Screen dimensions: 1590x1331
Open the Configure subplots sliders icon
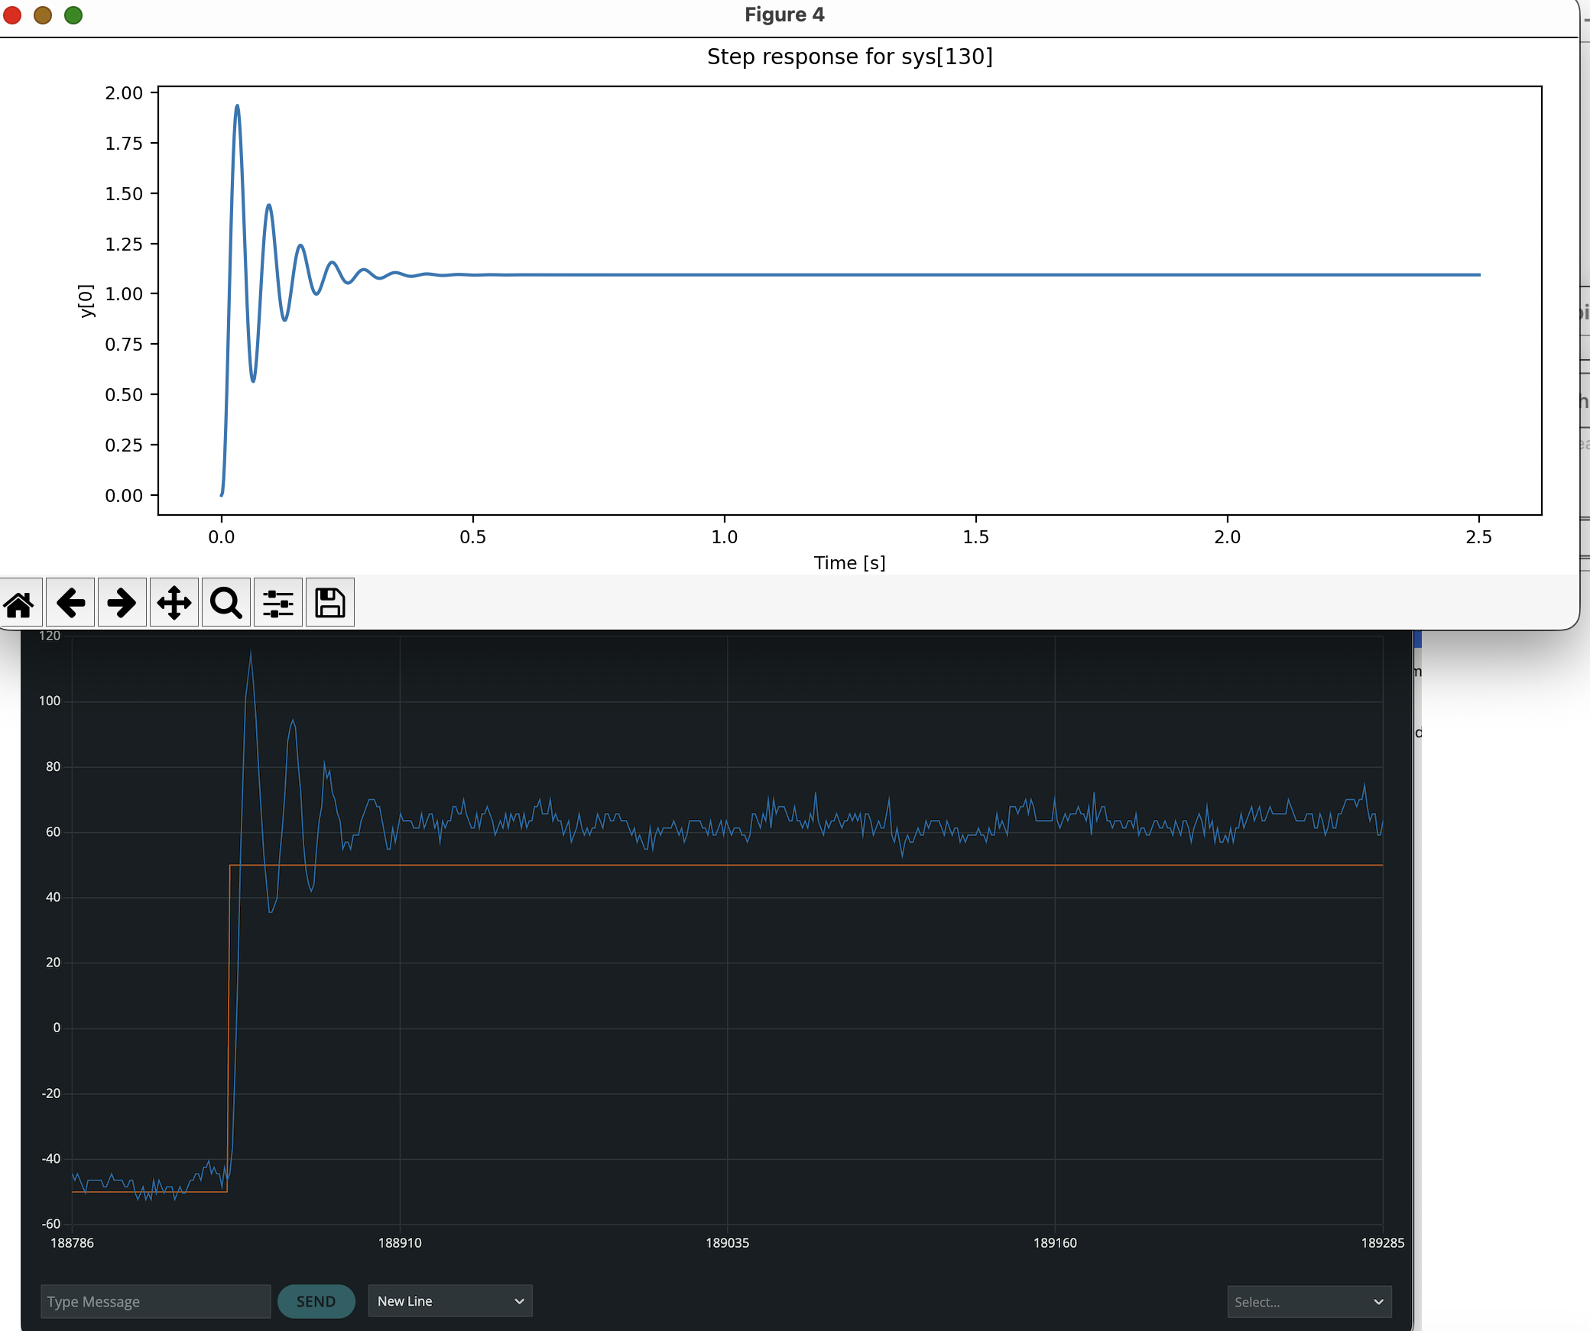point(278,603)
